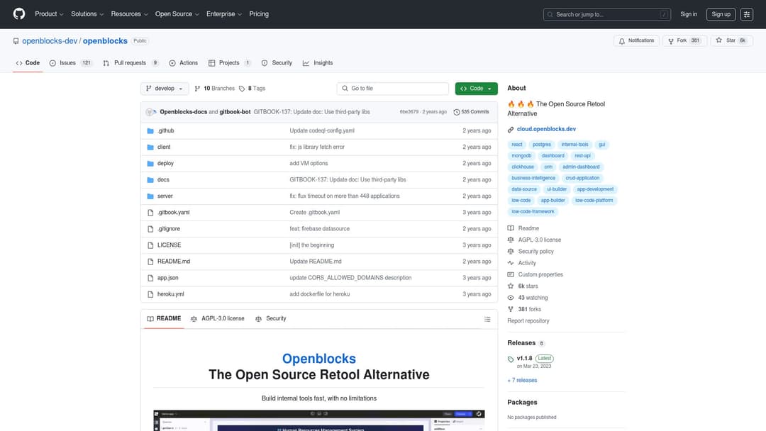Image resolution: width=766 pixels, height=431 pixels.
Task: Click the react topic tag
Action: 517,145
